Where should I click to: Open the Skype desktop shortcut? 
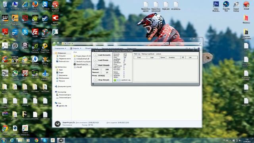[x=25, y=33]
